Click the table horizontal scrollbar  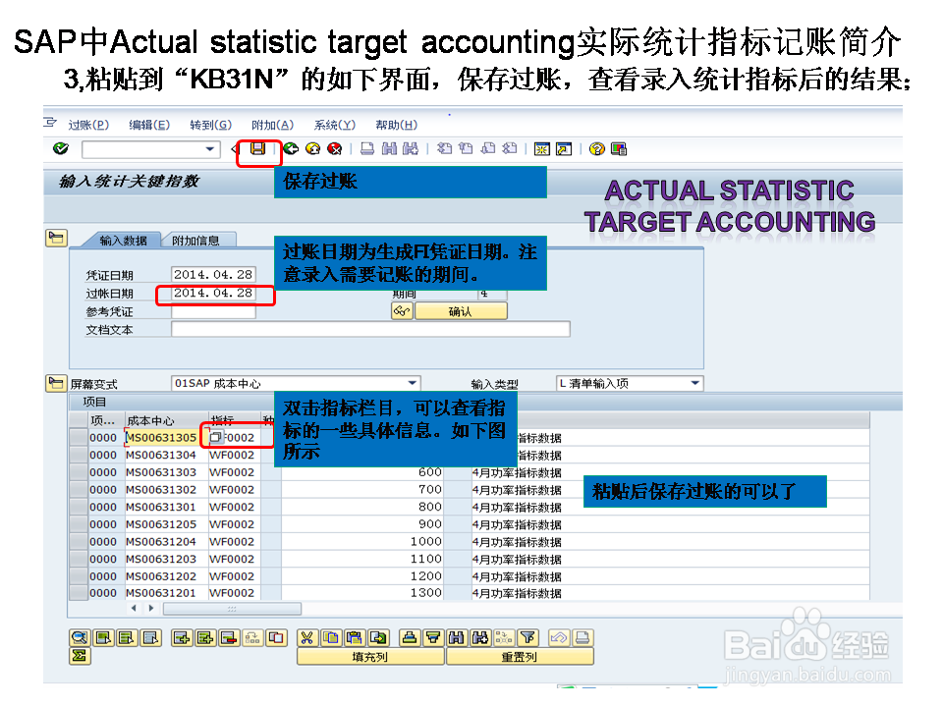[x=232, y=609]
